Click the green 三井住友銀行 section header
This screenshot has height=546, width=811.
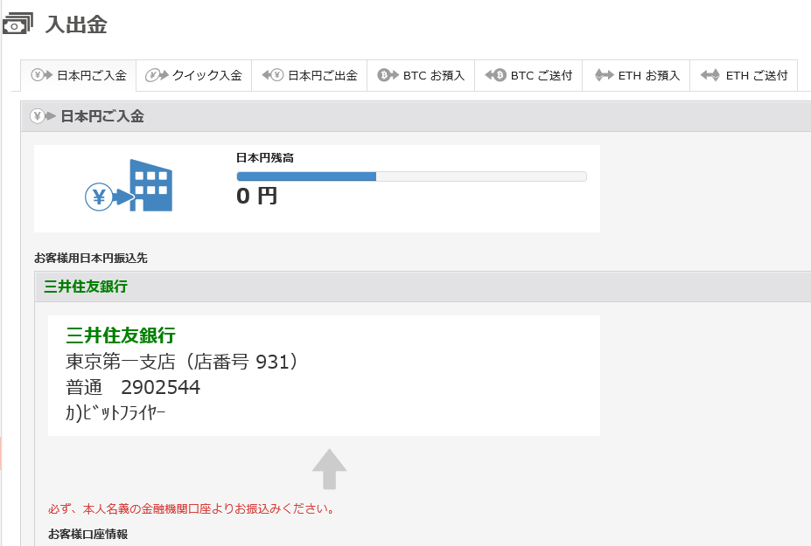point(86,287)
